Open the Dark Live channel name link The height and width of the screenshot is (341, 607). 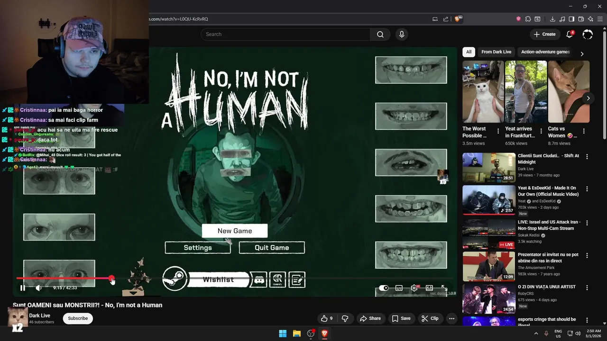39,315
